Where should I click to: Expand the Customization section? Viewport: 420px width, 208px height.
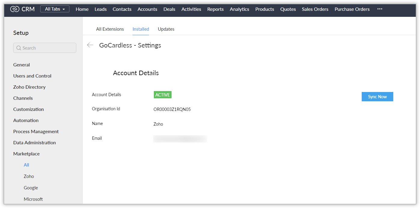[x=29, y=109]
